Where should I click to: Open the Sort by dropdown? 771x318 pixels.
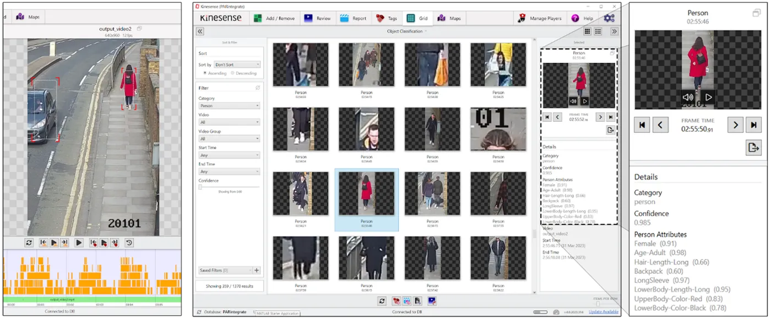237,64
